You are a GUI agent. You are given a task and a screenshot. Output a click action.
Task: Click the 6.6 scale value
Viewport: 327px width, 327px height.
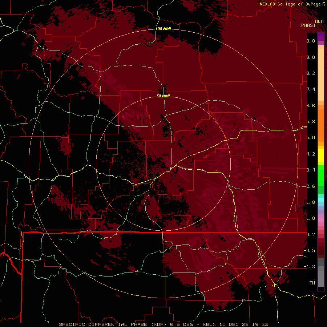[311, 105]
